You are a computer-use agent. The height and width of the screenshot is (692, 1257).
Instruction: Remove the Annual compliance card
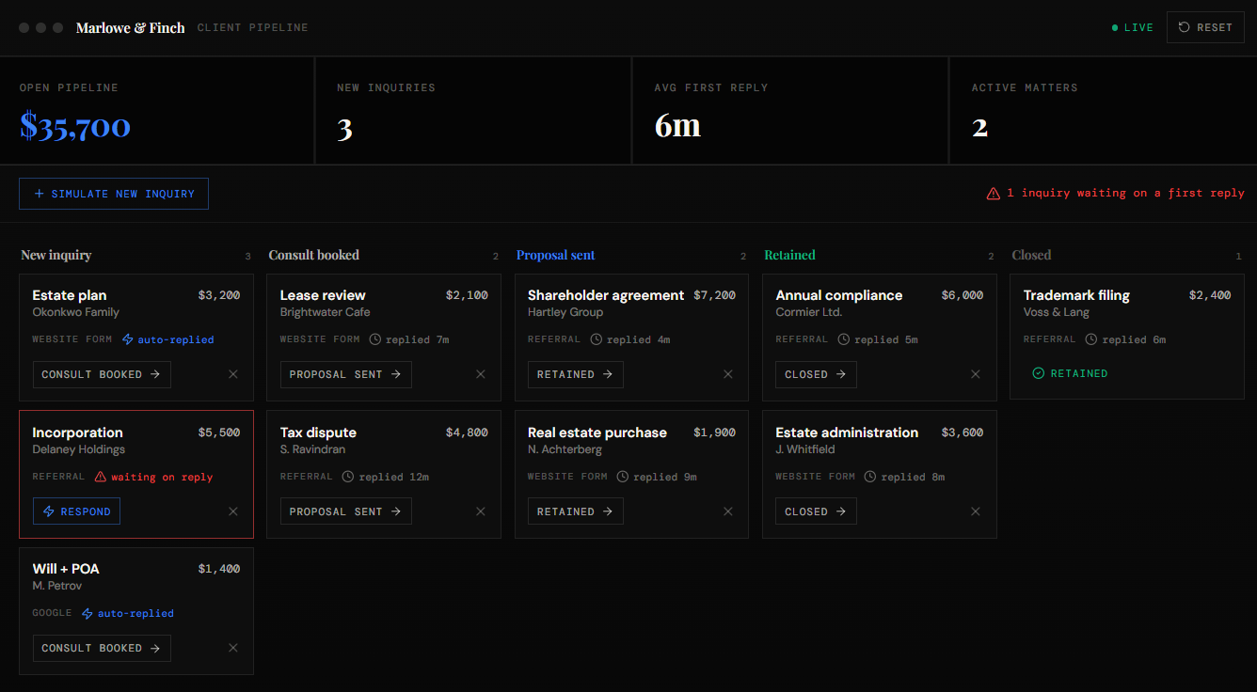click(976, 374)
